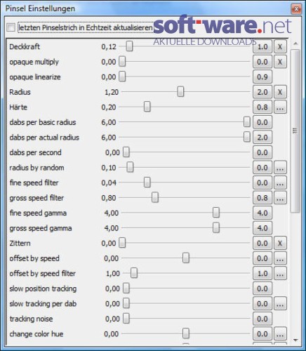This screenshot has width=306, height=351.
Task: Click the 0.9 reset button for opaque linearize
Action: pos(262,77)
